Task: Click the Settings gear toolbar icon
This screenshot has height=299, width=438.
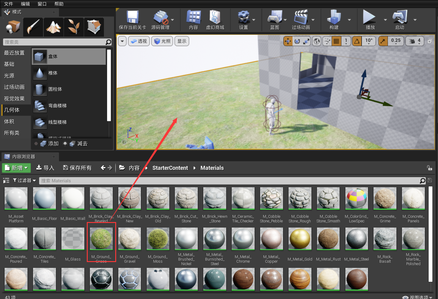Action: click(244, 17)
